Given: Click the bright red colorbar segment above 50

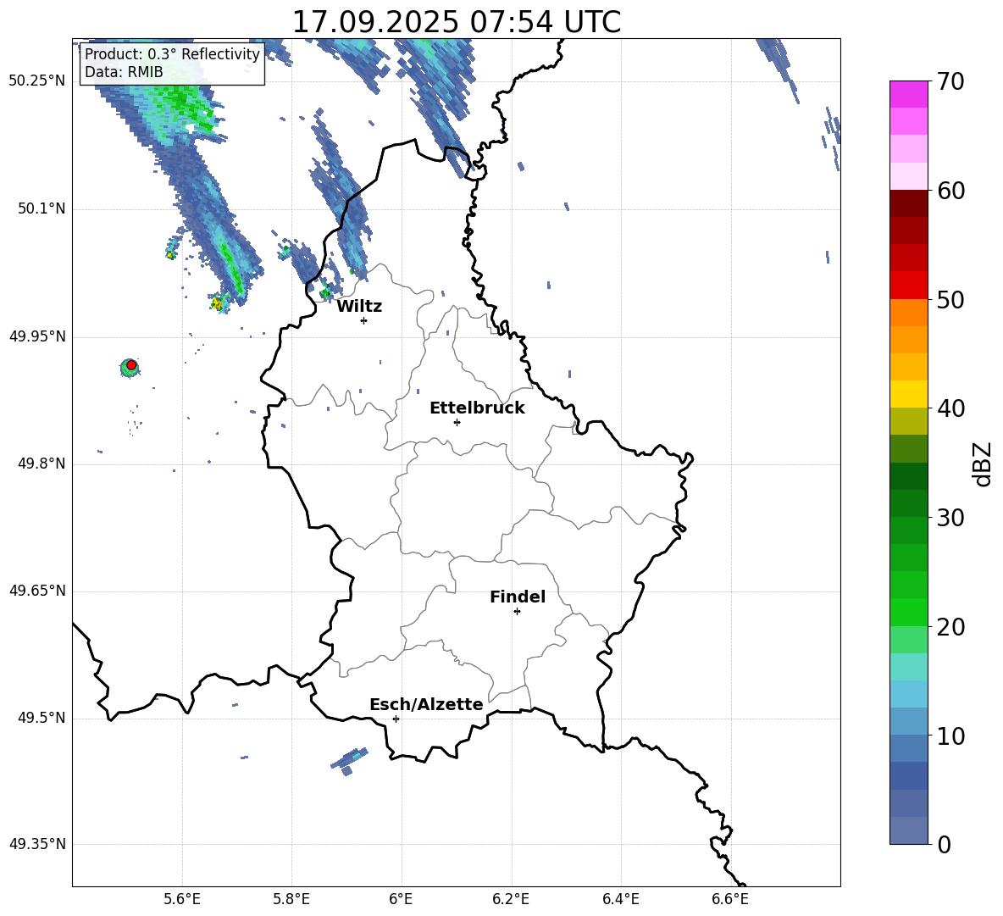Looking at the screenshot, I should point(908,286).
